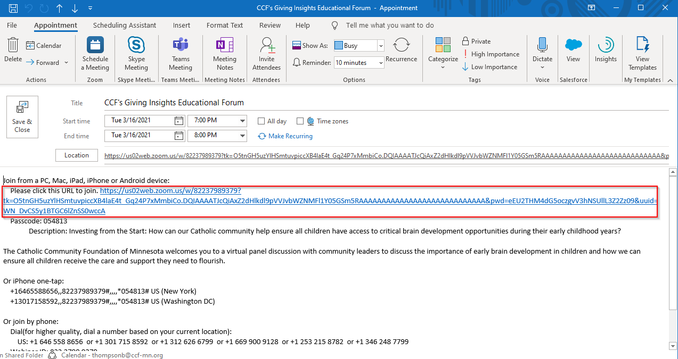Open the Salesforce View
The height and width of the screenshot is (359, 678).
[574, 51]
